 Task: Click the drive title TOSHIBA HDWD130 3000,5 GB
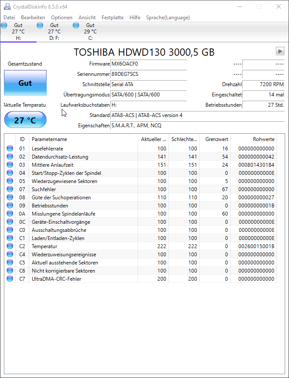coord(144,52)
